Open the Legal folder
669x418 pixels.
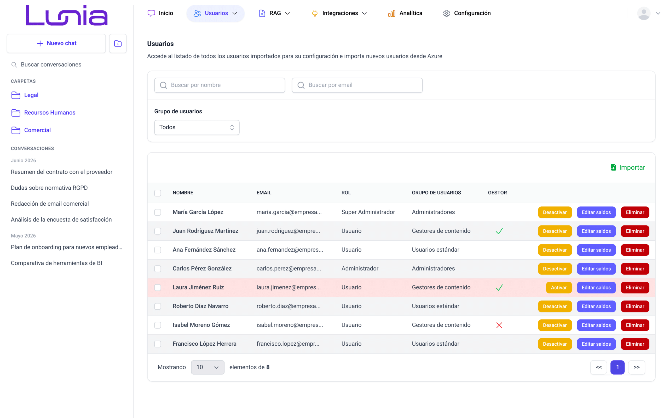(x=25, y=95)
